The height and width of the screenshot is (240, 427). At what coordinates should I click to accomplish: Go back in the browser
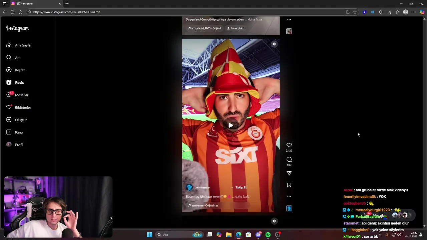[x=4, y=12]
